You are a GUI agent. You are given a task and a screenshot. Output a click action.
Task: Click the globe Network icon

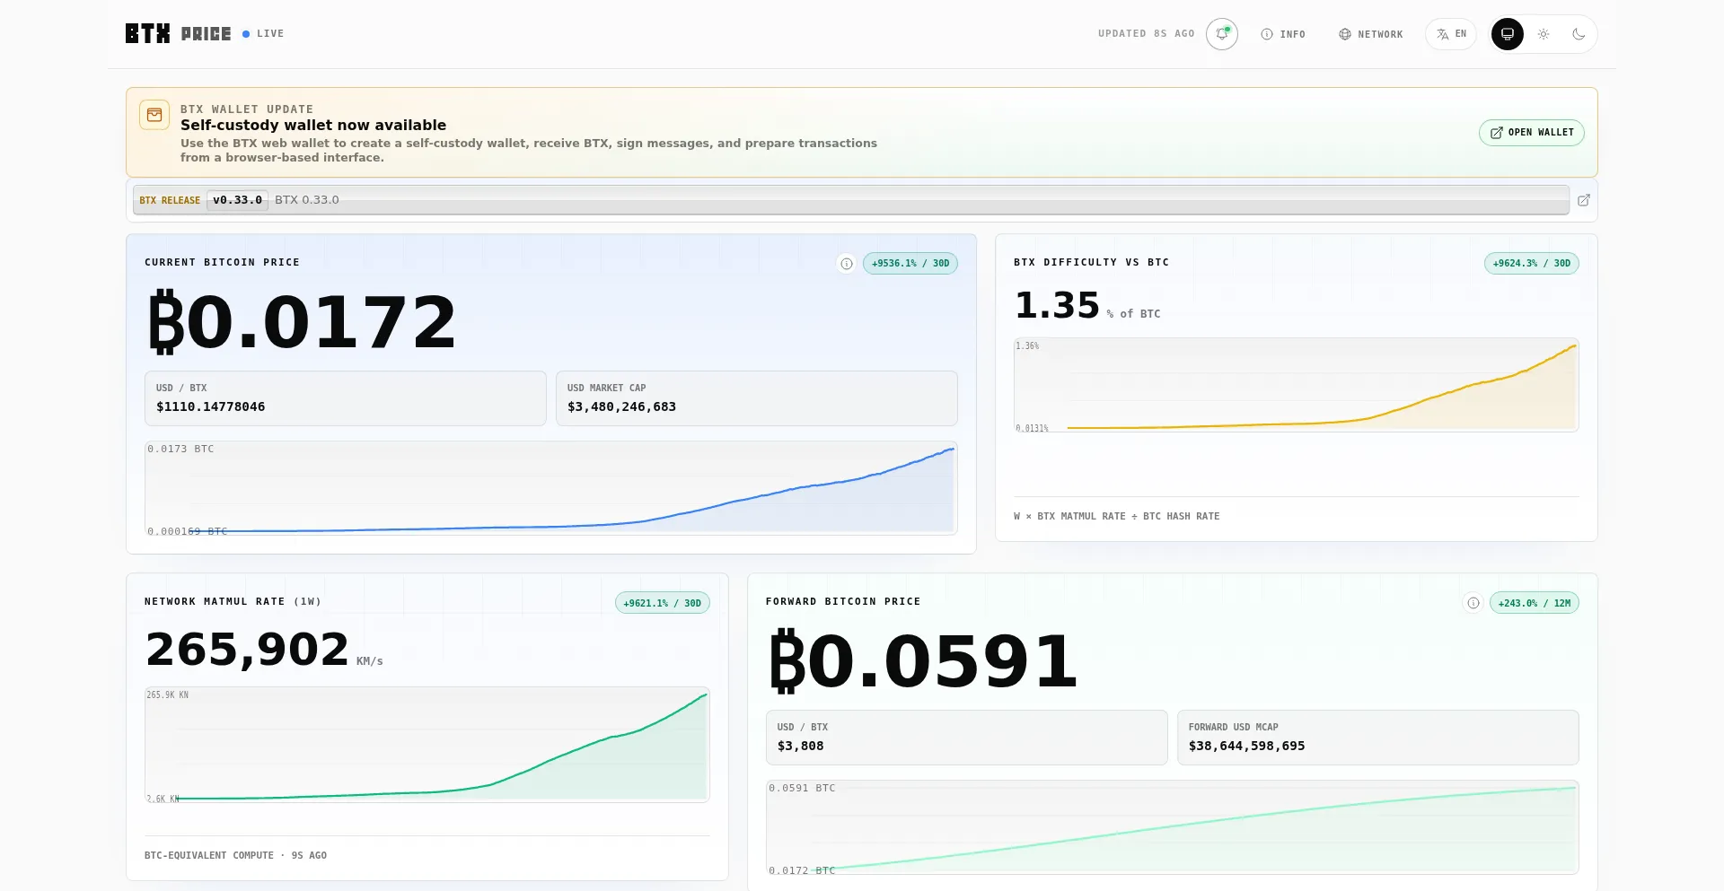pyautogui.click(x=1344, y=34)
